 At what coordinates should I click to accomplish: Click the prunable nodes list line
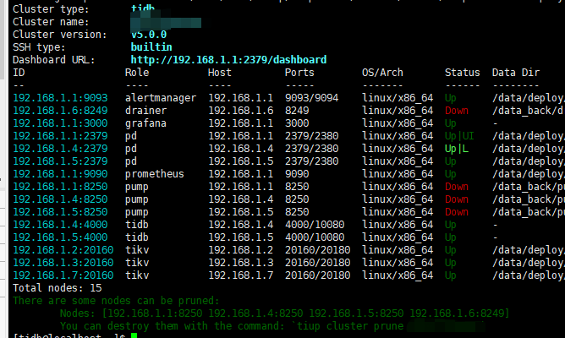(284, 313)
